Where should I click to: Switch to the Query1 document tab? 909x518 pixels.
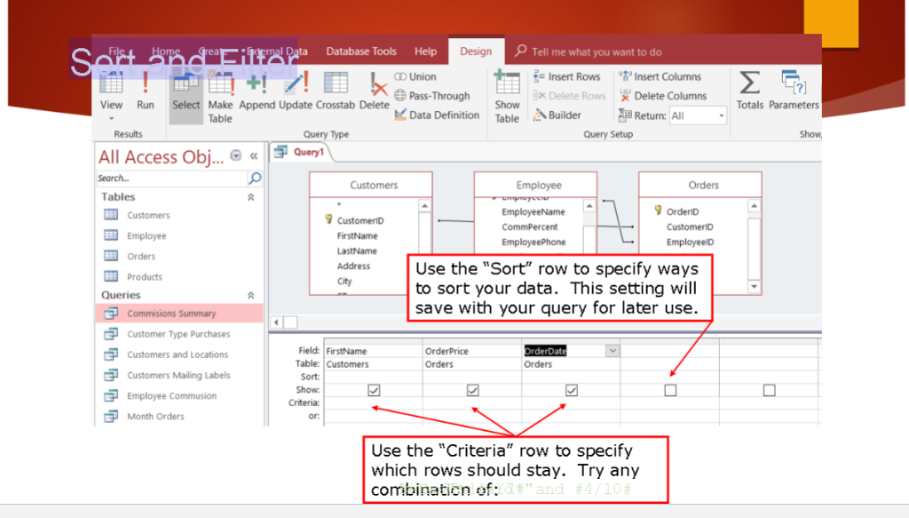(x=302, y=152)
